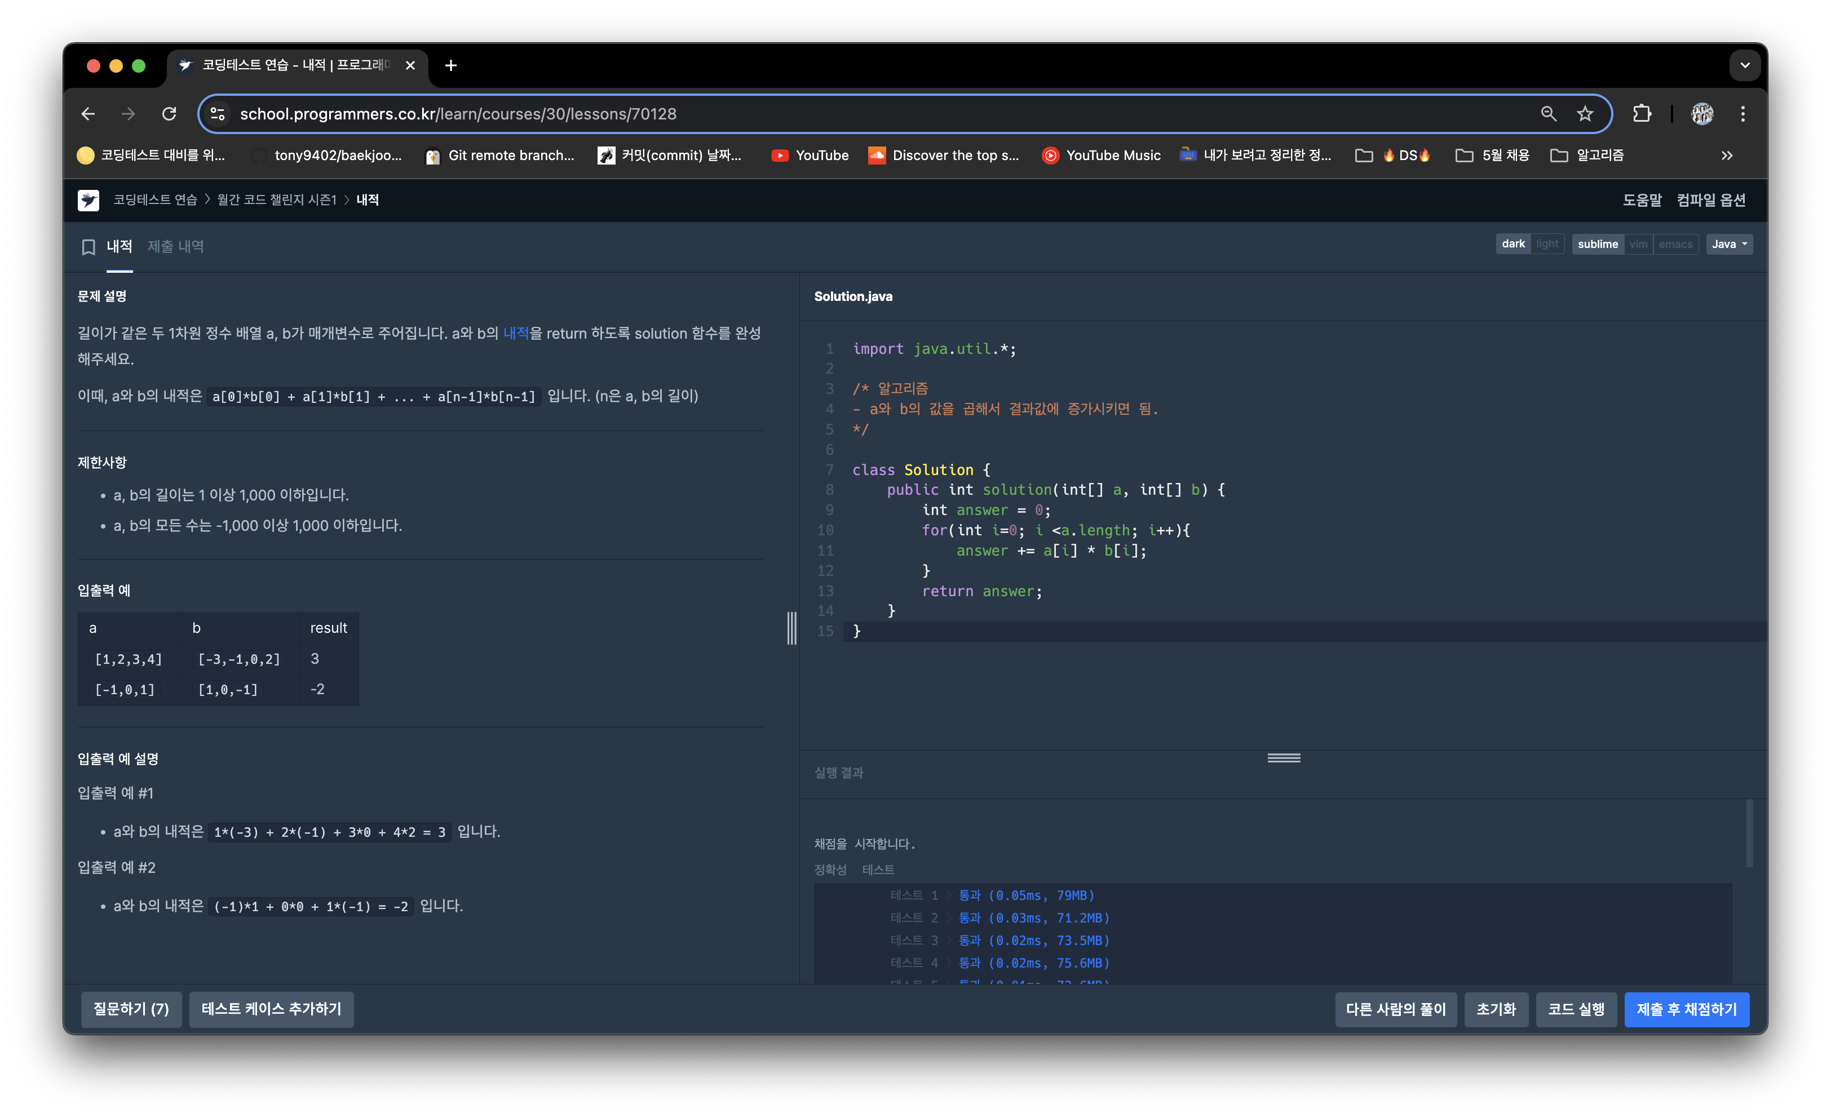Follow the blue 내적 link in description
The height and width of the screenshot is (1118, 1831).
pos(516,333)
